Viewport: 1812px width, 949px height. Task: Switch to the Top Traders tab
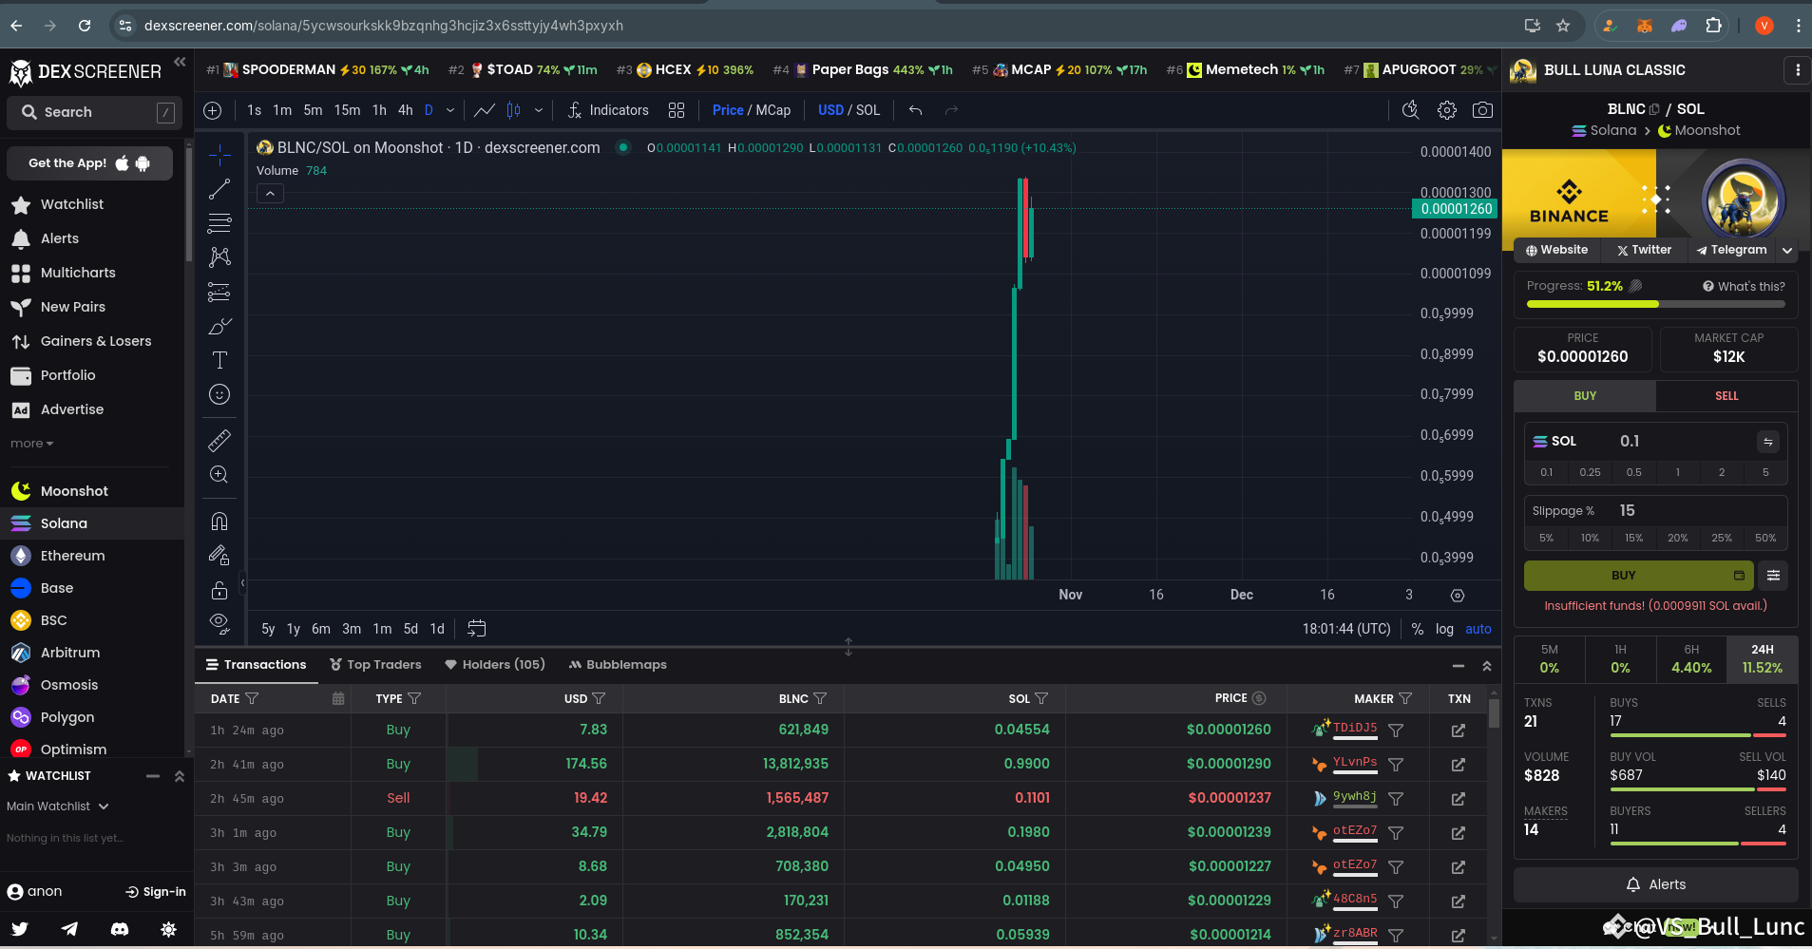(375, 665)
